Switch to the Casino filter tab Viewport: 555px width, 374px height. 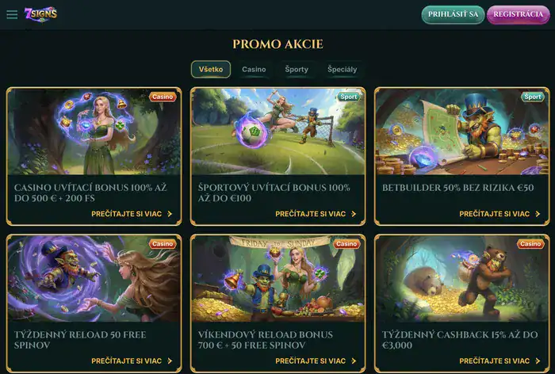254,70
